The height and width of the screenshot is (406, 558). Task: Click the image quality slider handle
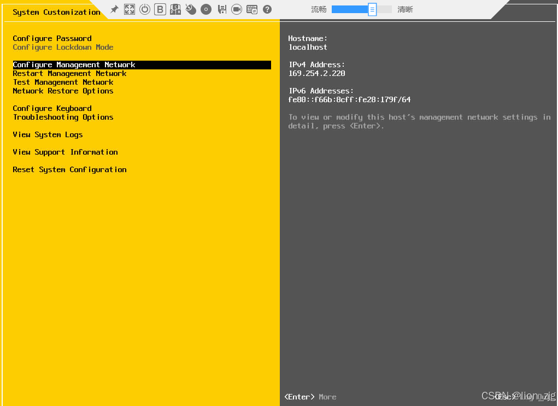372,10
